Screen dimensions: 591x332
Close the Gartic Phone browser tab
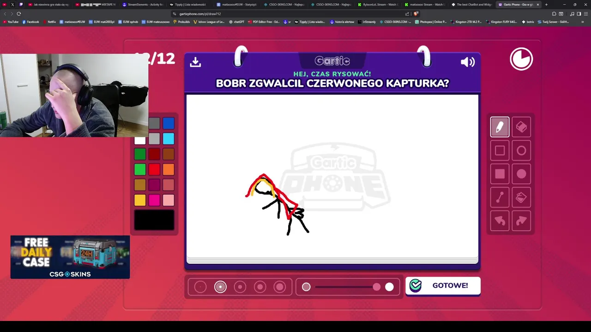[x=538, y=5]
